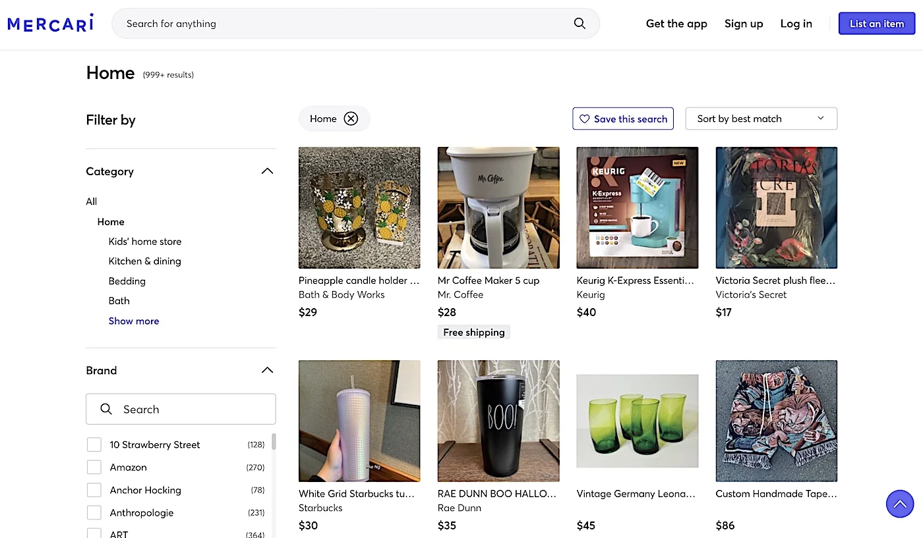This screenshot has width=923, height=538.
Task: Click the List an item button
Action: click(877, 24)
